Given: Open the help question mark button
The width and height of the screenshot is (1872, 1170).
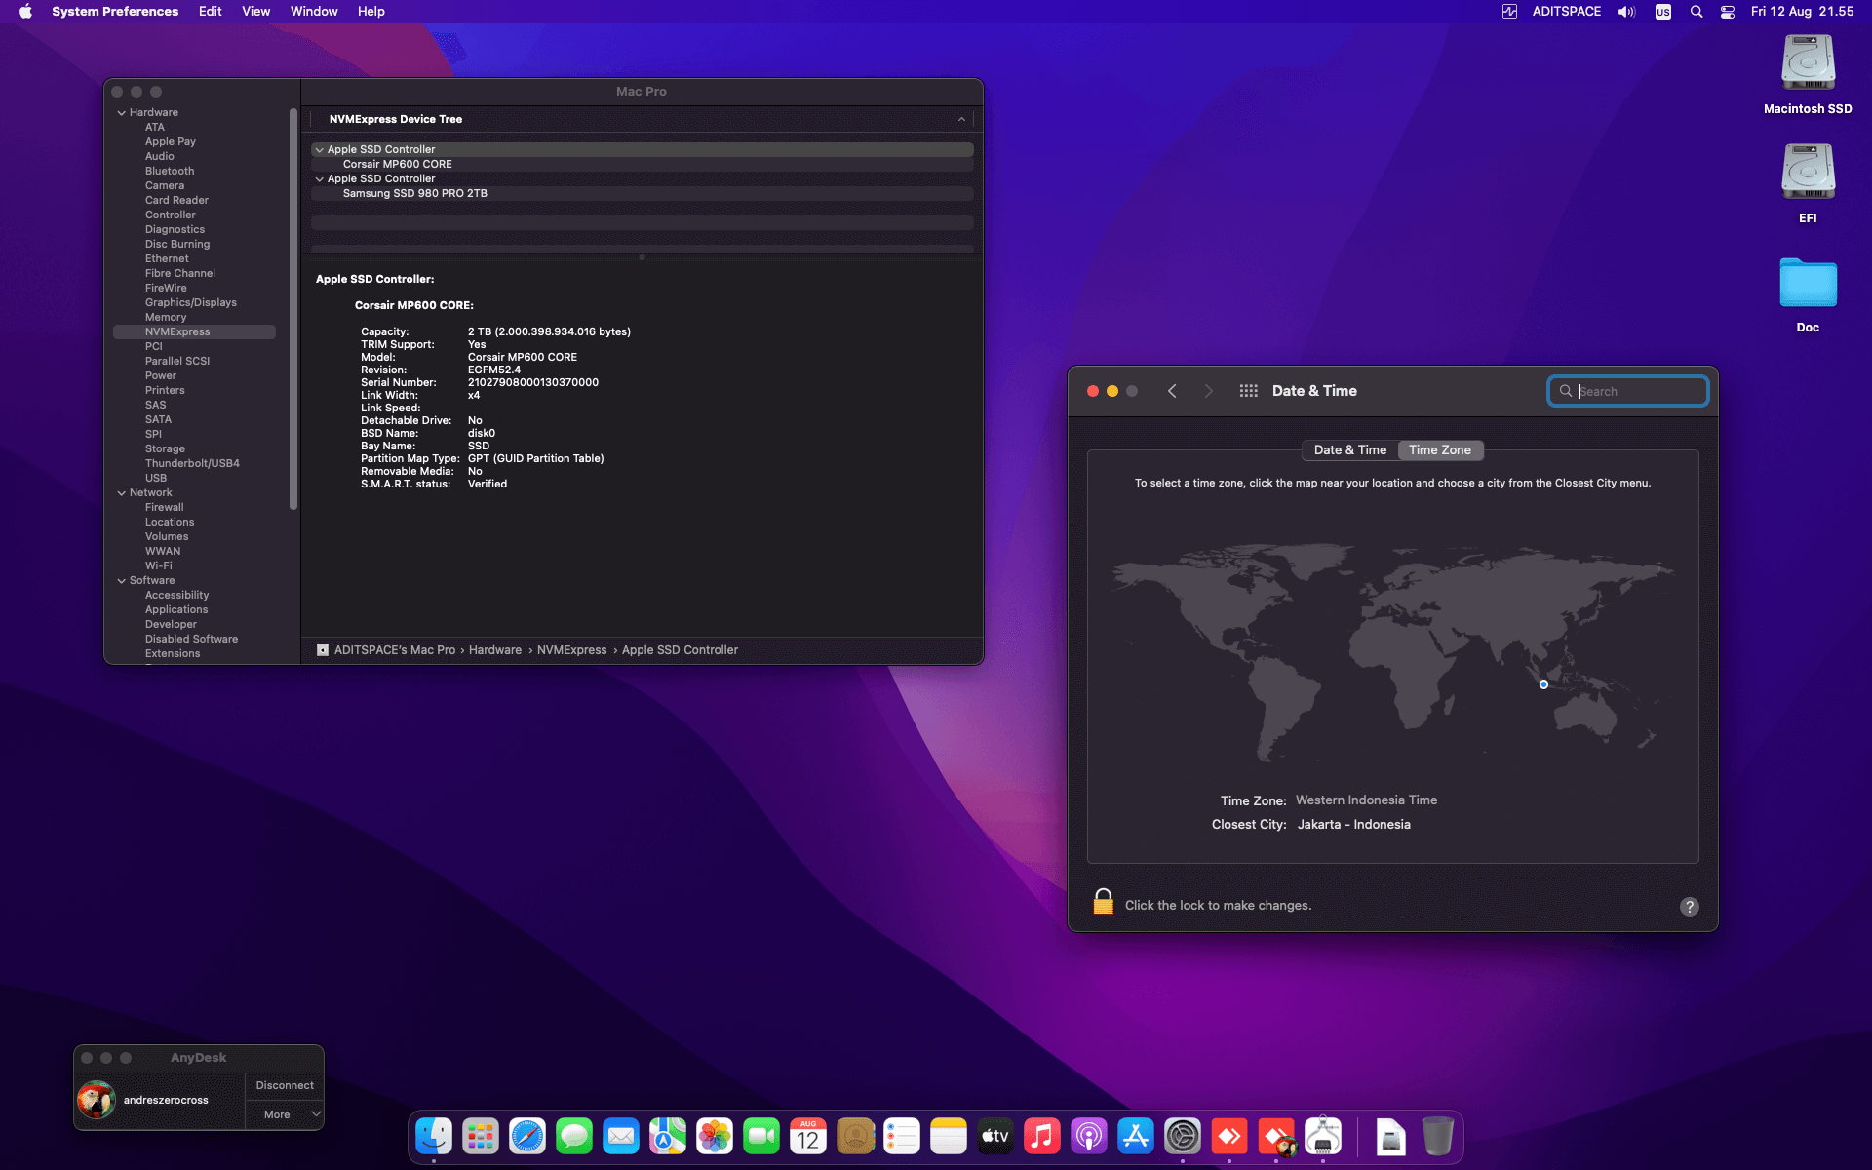Looking at the screenshot, I should coord(1689,906).
